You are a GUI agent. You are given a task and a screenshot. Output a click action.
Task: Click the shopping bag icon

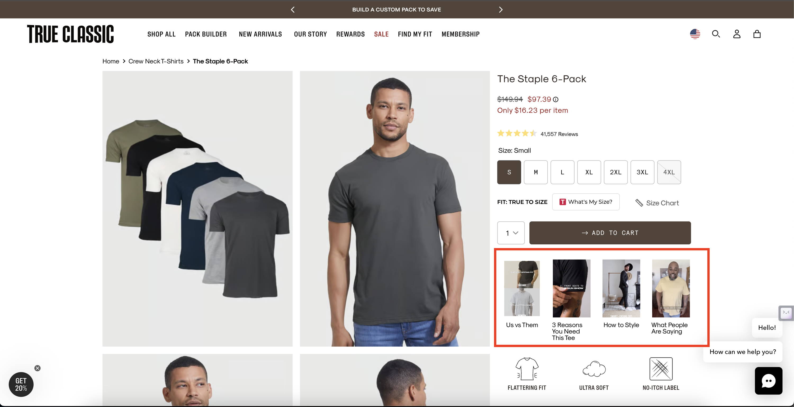[757, 34]
